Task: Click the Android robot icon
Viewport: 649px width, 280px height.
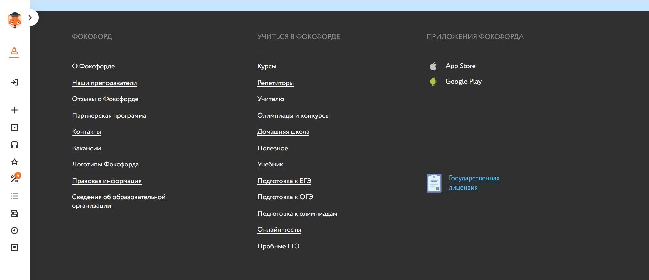Action: pyautogui.click(x=433, y=82)
